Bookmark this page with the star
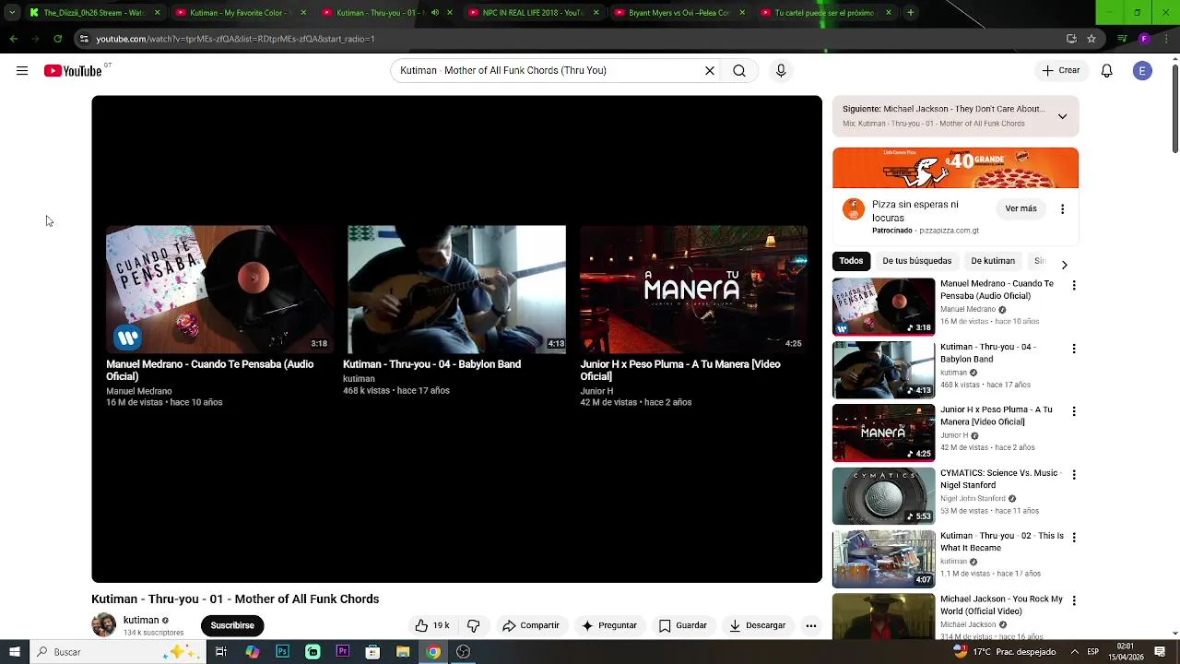 (x=1091, y=39)
